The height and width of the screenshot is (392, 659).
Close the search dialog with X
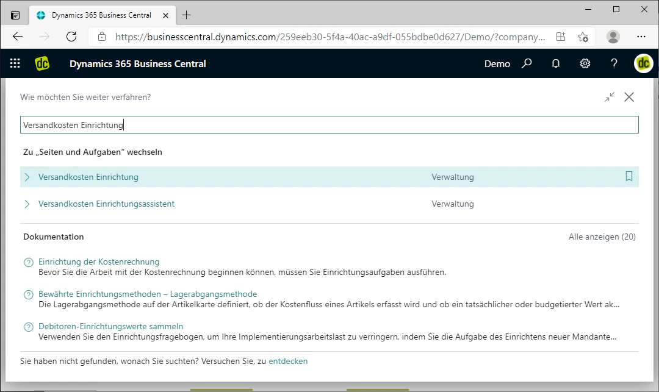[629, 97]
